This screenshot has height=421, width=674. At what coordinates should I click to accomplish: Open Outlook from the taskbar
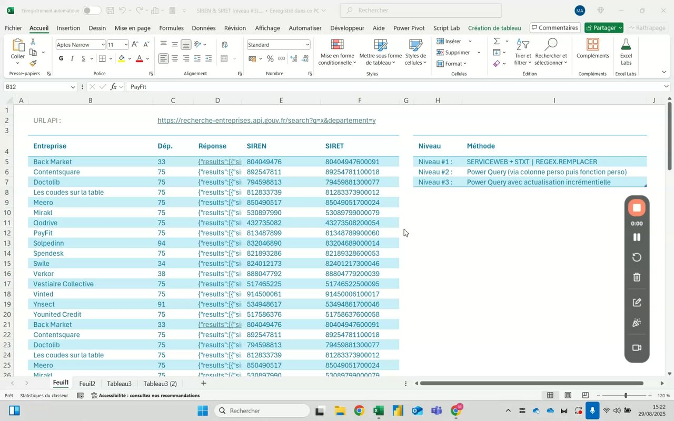418,411
